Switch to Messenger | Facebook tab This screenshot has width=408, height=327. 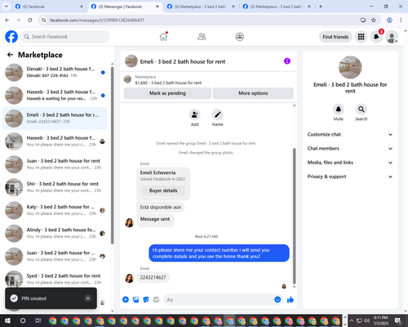pyautogui.click(x=126, y=7)
